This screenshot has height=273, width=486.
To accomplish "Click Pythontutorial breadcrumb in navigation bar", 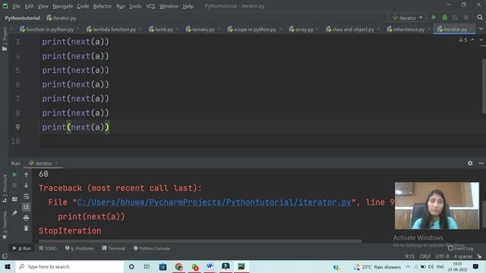I will click(x=22, y=18).
